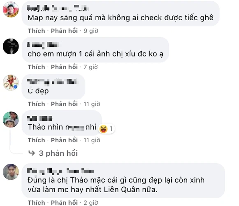Reply to 'mc hay nhất Liên Quân' comment
Viewport: 239px width, 206px height.
point(64,203)
